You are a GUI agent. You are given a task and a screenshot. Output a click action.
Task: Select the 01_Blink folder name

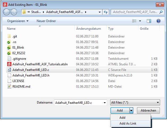pos(18,48)
